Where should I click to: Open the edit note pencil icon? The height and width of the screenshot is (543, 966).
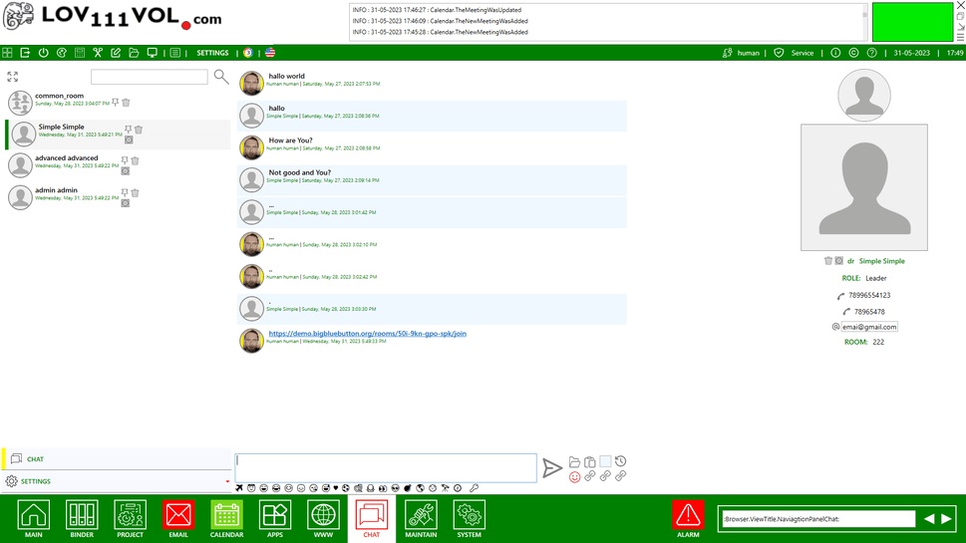click(x=116, y=53)
